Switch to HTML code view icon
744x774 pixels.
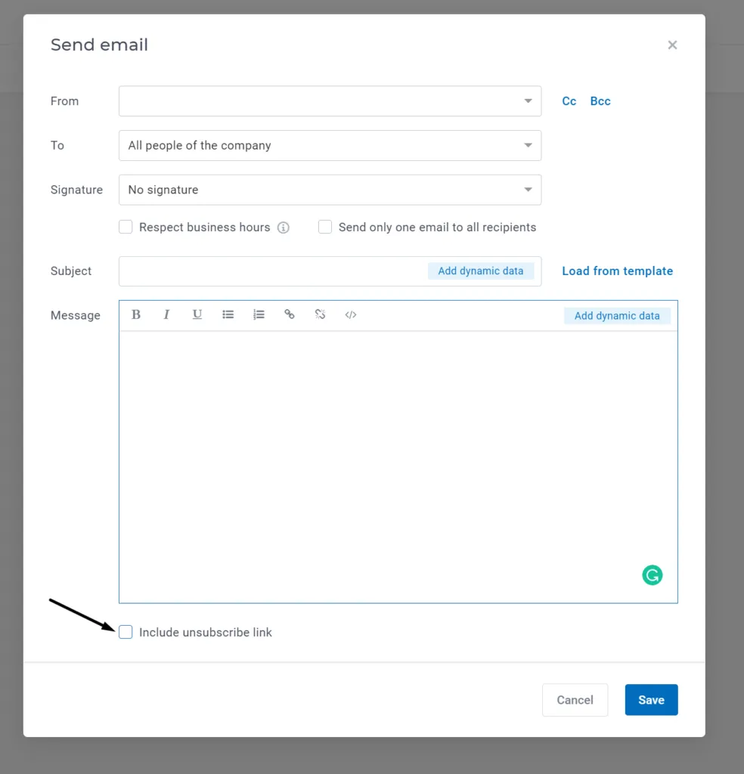click(x=351, y=314)
